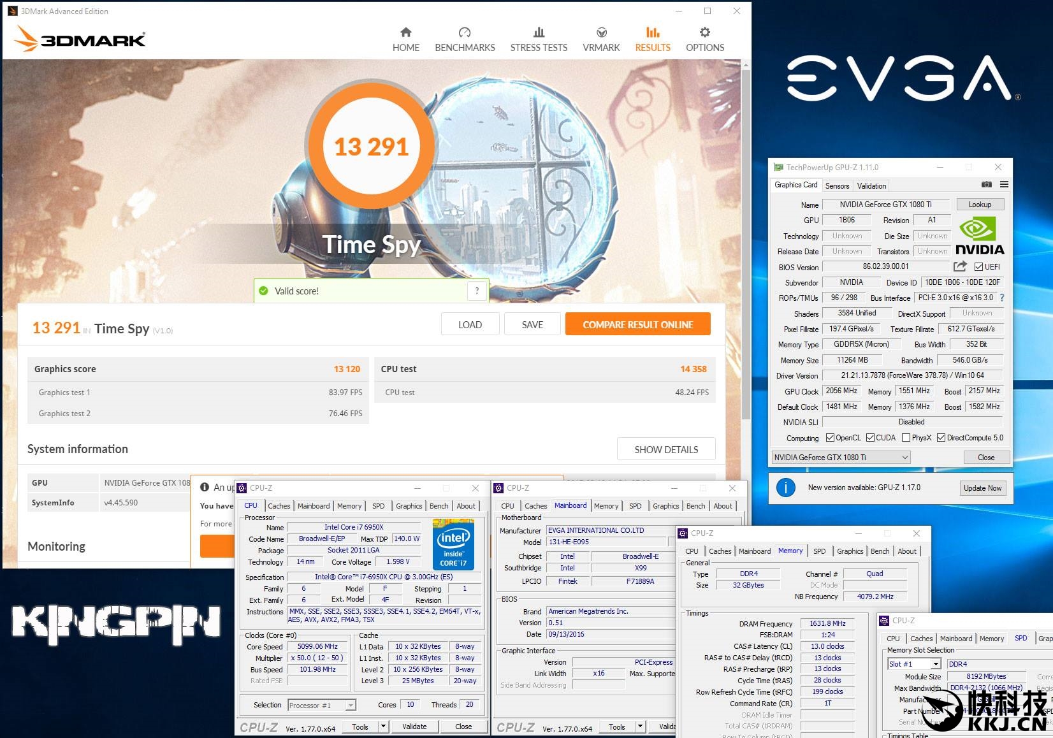Open the GPU-Z hamburger menu

[x=1004, y=185]
